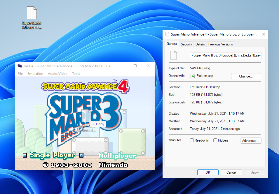Click the mGBA app icon in title bar
This screenshot has width=279, height=194.
coord(20,66)
